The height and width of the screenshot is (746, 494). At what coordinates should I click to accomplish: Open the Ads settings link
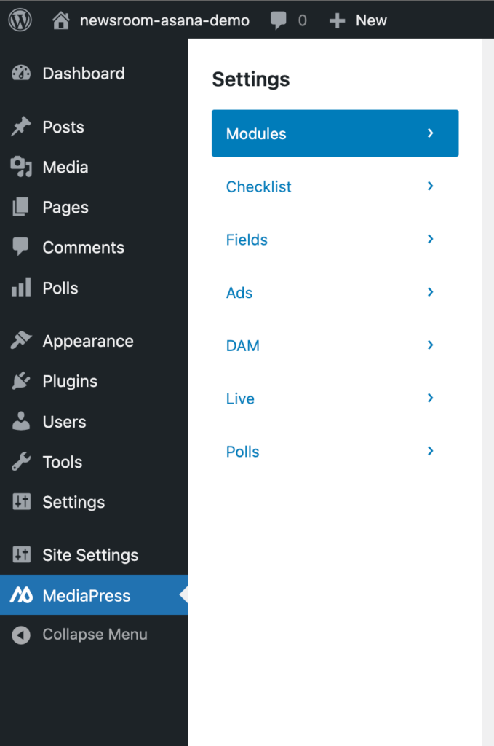(239, 293)
